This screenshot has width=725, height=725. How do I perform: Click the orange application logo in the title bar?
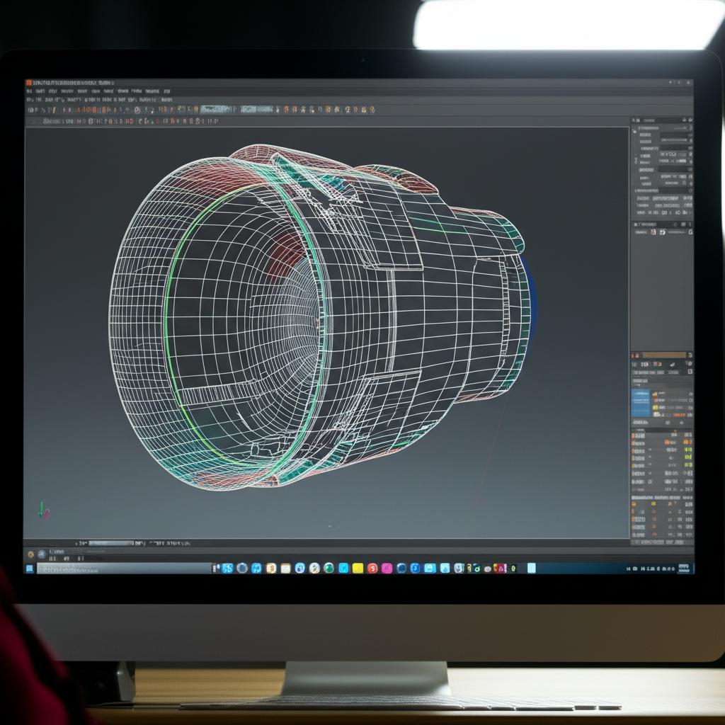29,83
